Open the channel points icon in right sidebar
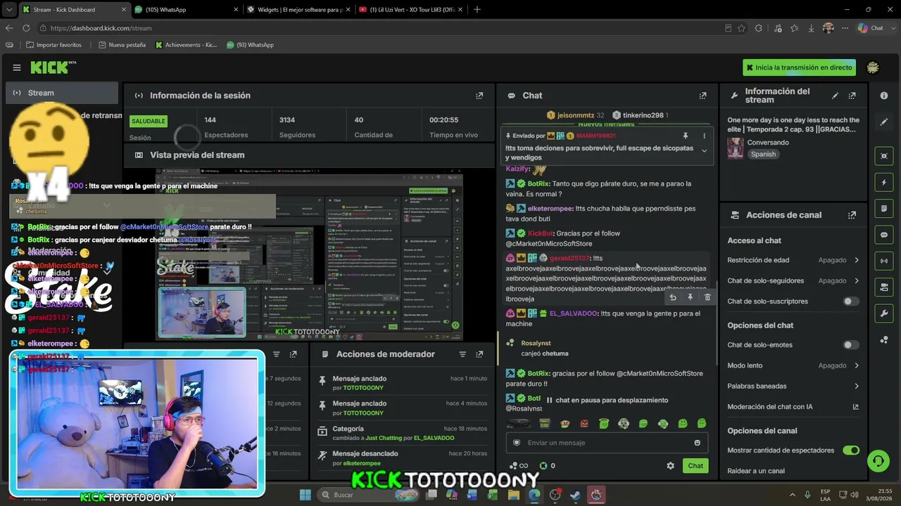The image size is (901, 506). click(884, 340)
